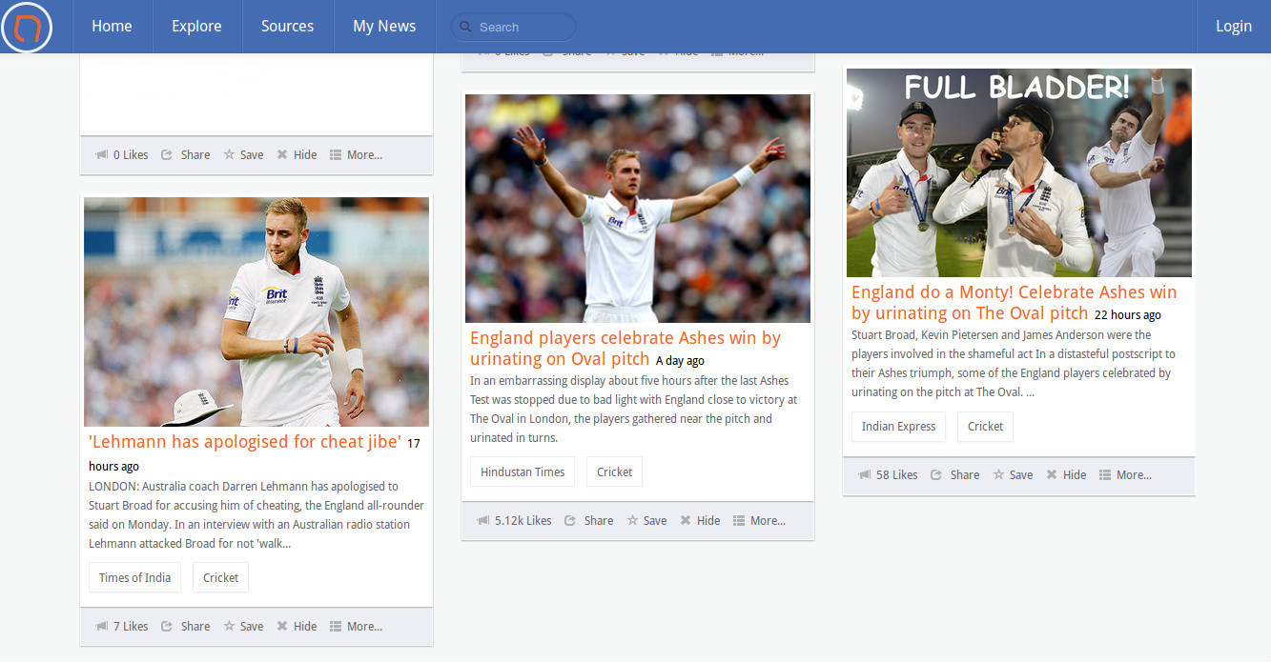Like the story with 58 Likes

888,475
